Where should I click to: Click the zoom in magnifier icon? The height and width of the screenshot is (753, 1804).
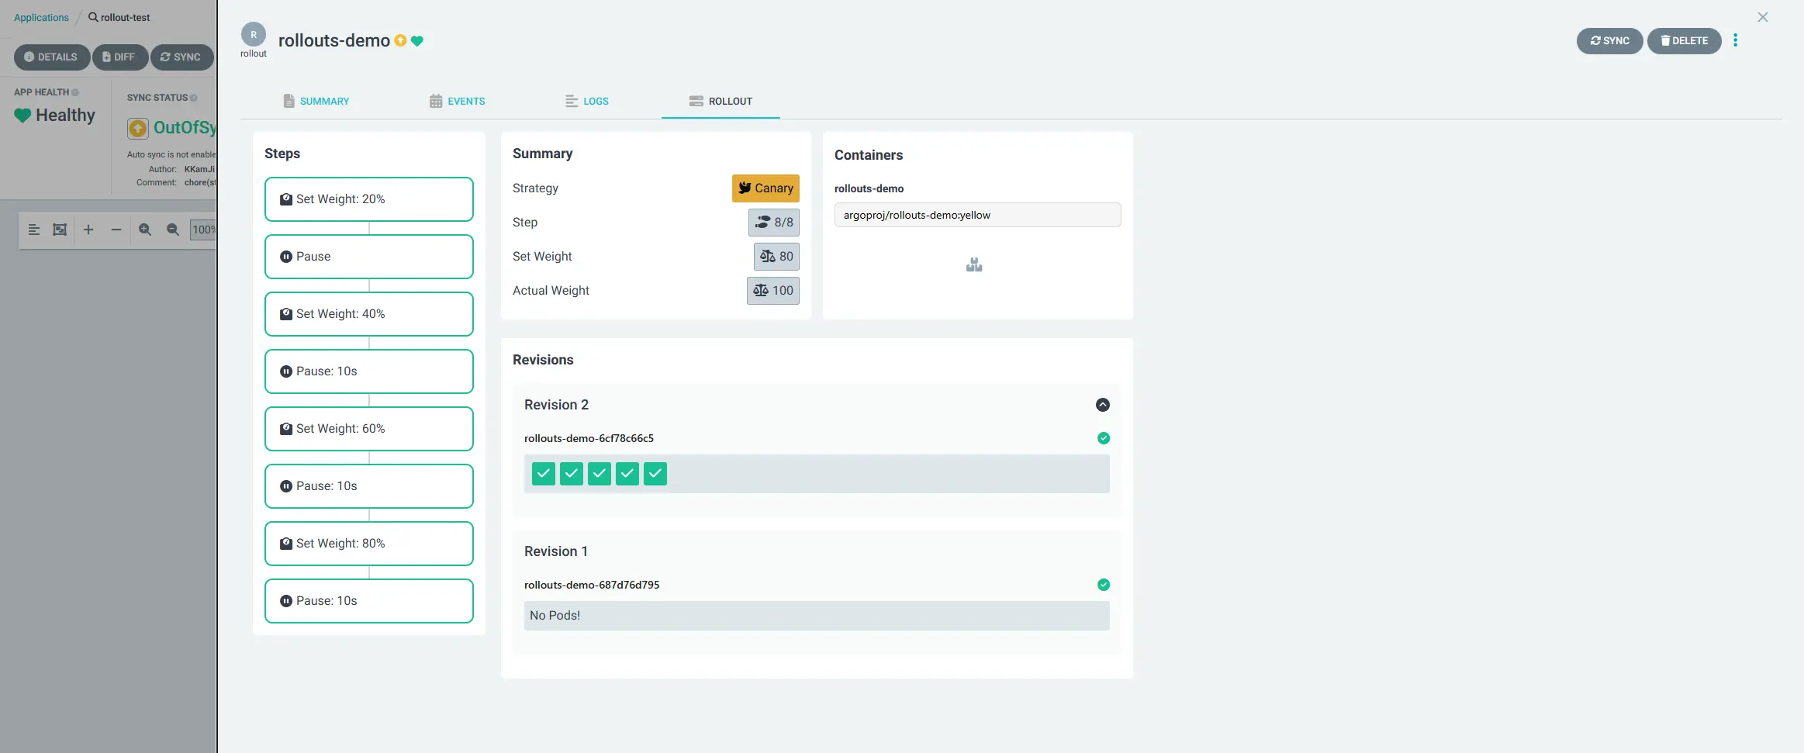pyautogui.click(x=145, y=230)
